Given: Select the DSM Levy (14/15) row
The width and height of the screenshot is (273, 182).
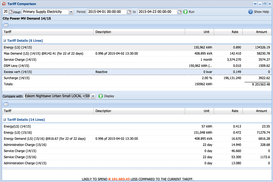Looking at the screenshot, I should [x=137, y=66].
